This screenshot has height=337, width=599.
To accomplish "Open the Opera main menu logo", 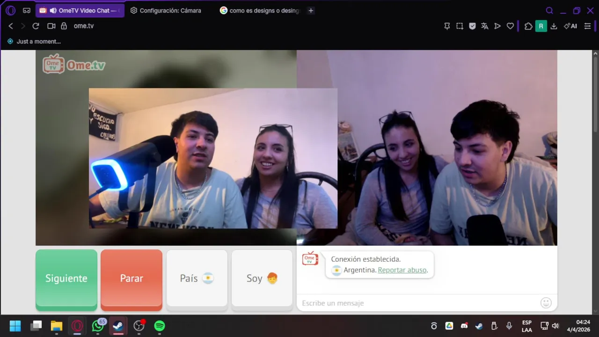I will point(10,10).
